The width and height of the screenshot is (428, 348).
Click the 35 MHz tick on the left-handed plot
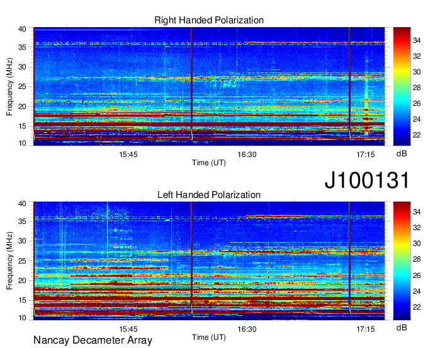click(22, 221)
